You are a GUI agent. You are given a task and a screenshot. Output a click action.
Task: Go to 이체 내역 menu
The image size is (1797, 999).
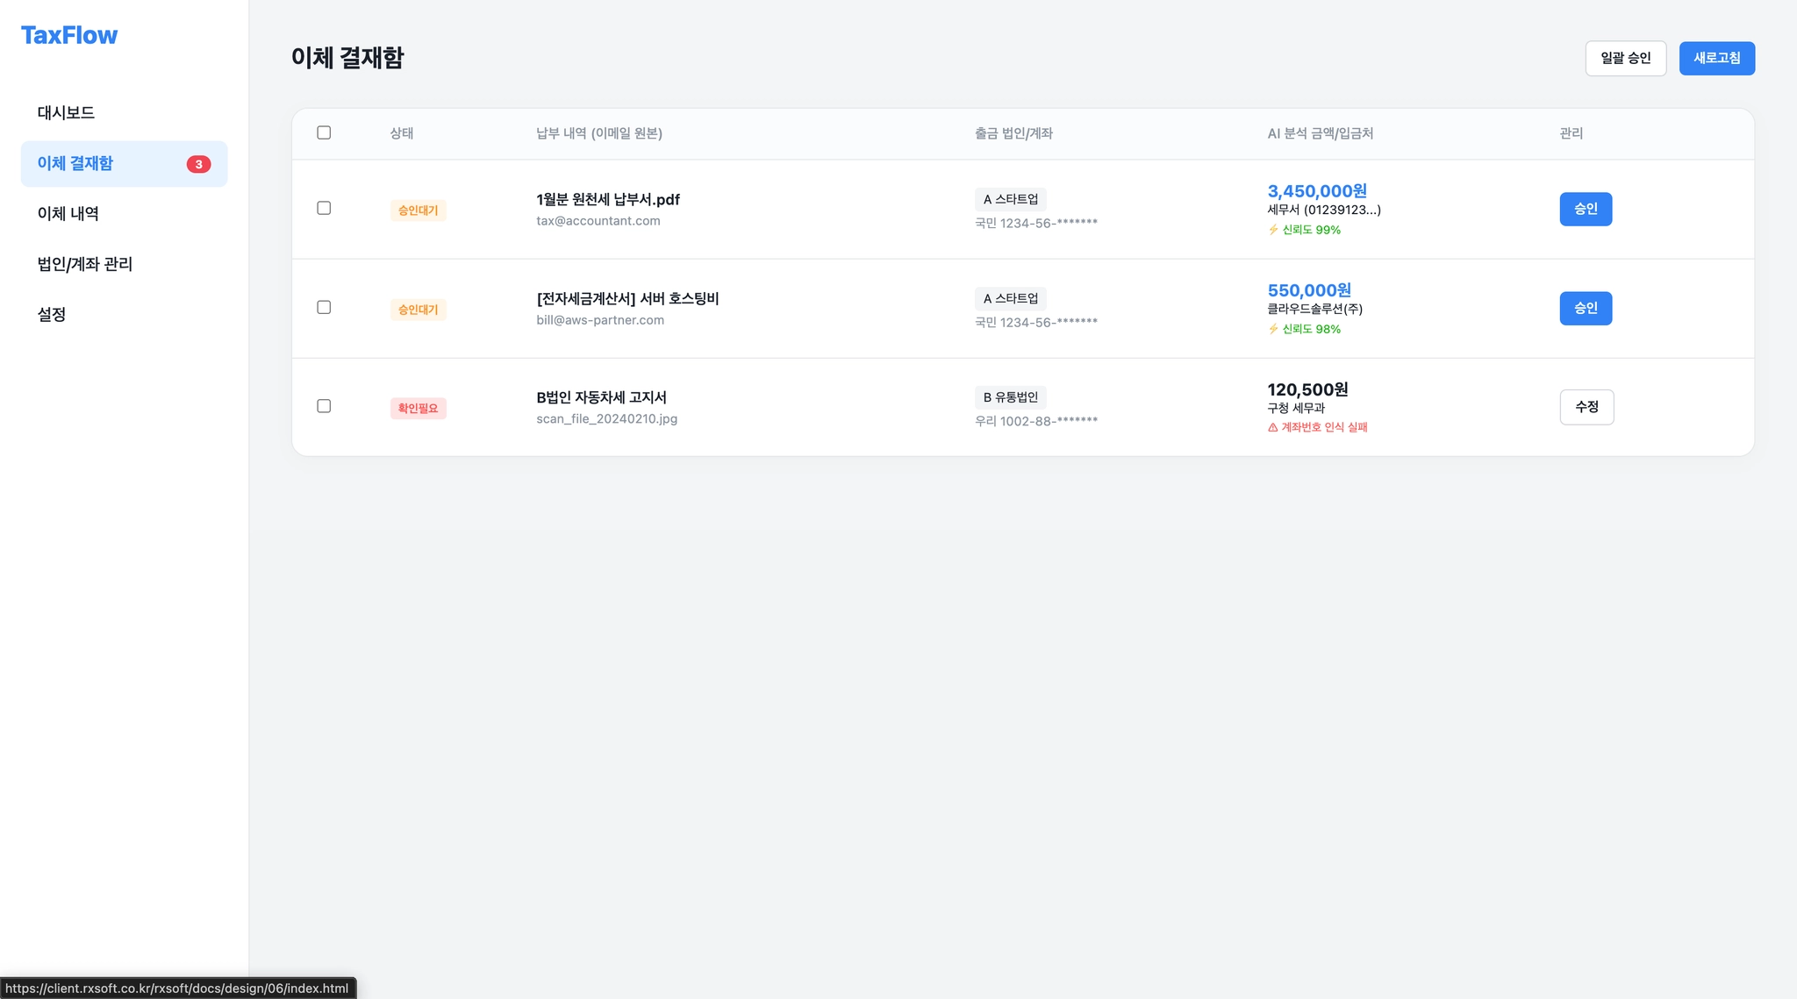[x=68, y=213]
